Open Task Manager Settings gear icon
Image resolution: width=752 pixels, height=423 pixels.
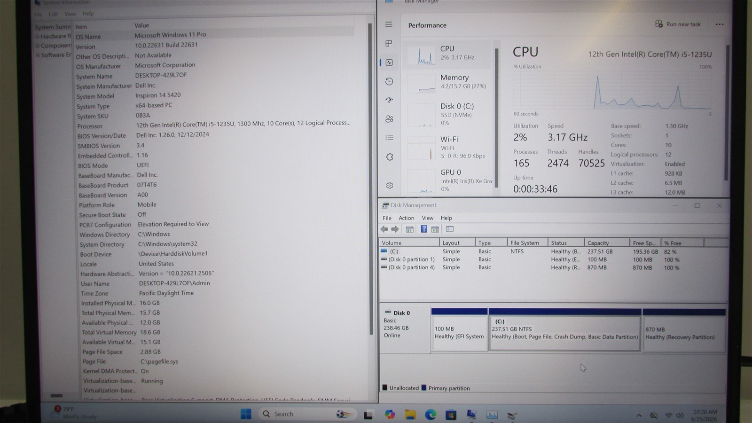click(390, 186)
